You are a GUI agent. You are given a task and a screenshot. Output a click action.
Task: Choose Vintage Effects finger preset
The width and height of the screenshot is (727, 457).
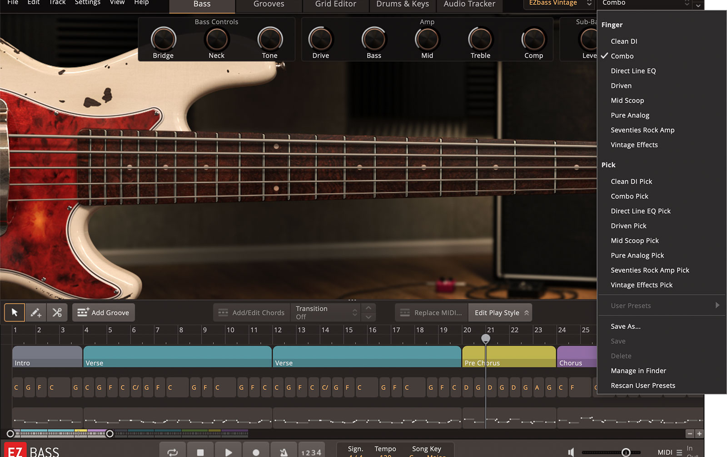[x=661, y=145]
